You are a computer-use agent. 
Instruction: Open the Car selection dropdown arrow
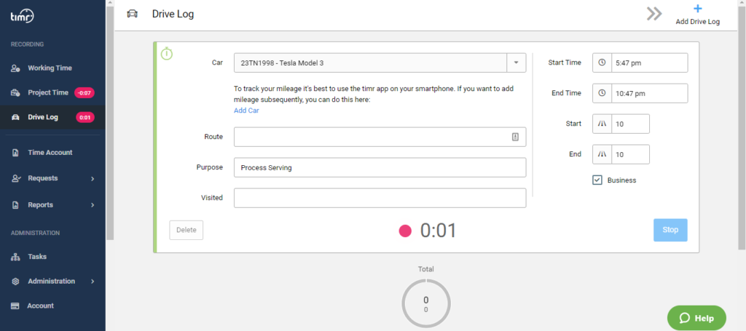click(517, 63)
